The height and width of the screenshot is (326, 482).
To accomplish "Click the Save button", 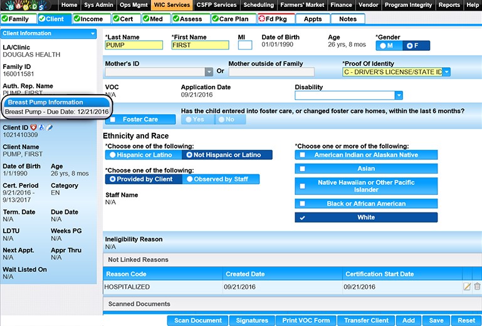I will (436, 320).
